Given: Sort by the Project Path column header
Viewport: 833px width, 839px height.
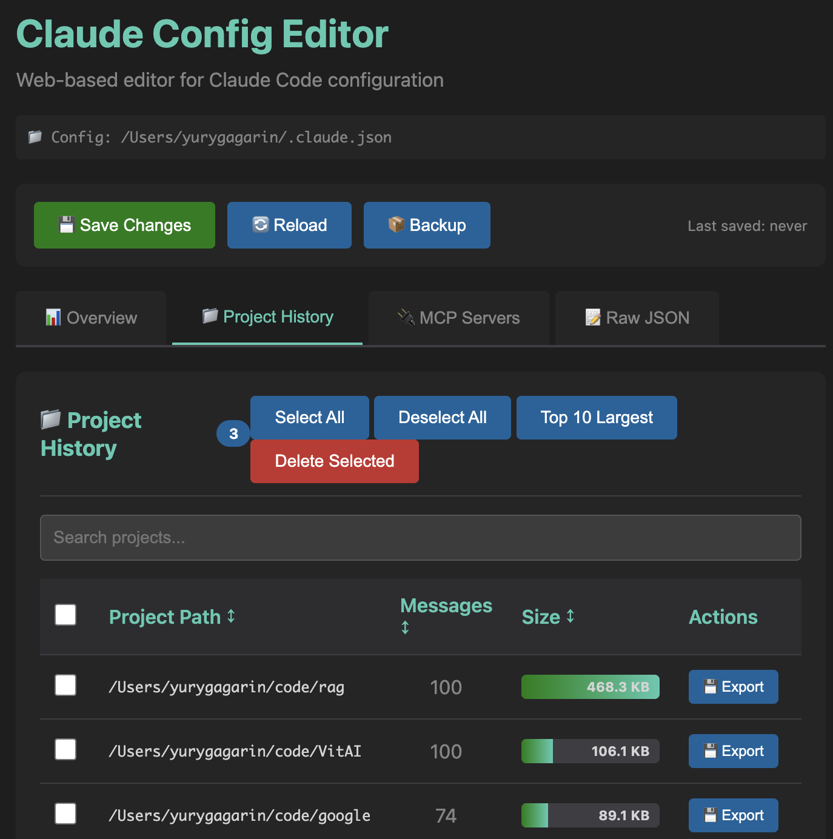Looking at the screenshot, I should 172,617.
